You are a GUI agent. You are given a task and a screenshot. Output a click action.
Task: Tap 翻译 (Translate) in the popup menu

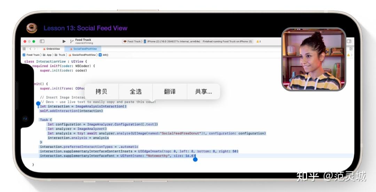pos(170,92)
